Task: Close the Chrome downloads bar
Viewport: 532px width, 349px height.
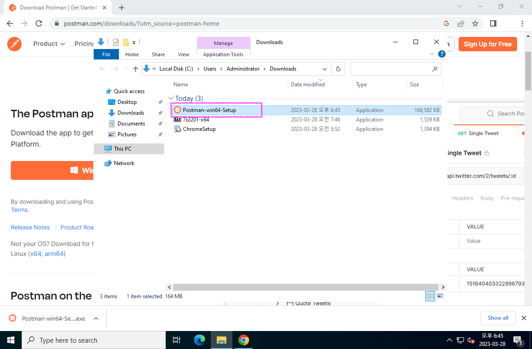Action: 524,318
